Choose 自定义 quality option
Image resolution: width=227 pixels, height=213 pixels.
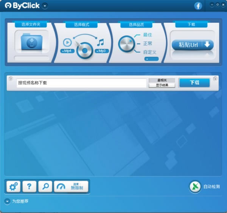tap(150, 52)
